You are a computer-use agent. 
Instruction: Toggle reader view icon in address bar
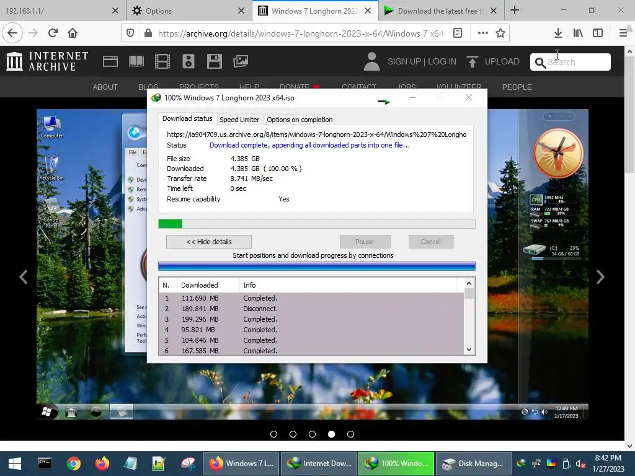pyautogui.click(x=458, y=33)
